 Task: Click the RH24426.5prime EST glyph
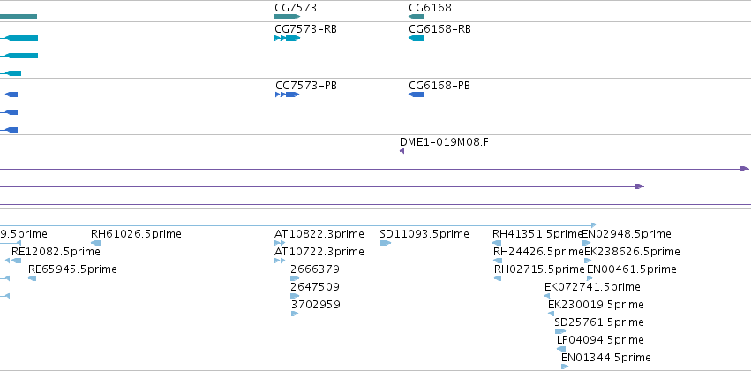(498, 261)
